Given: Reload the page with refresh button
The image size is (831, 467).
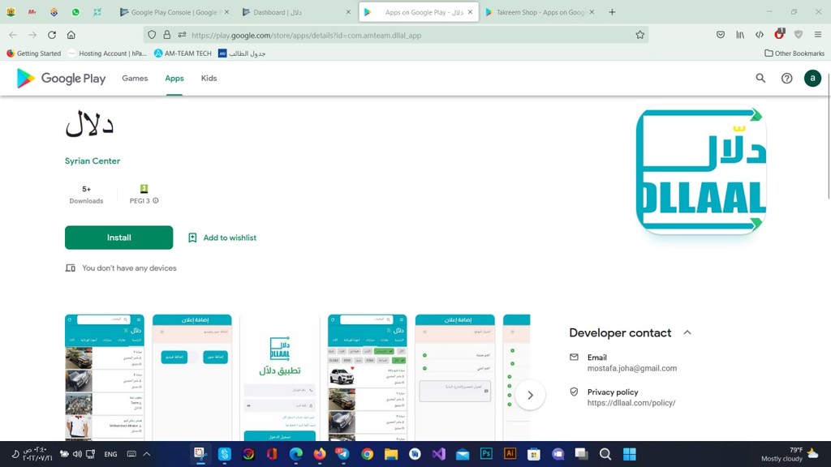Looking at the screenshot, I should [x=52, y=35].
